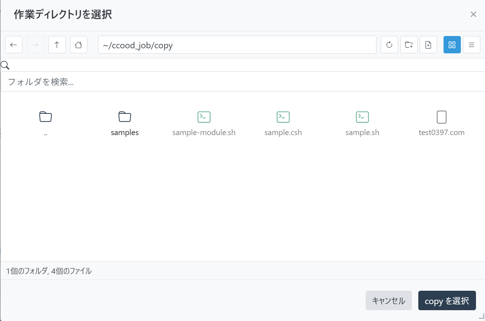This screenshot has width=485, height=321.
Task: Switch to grid view
Action: [452, 45]
